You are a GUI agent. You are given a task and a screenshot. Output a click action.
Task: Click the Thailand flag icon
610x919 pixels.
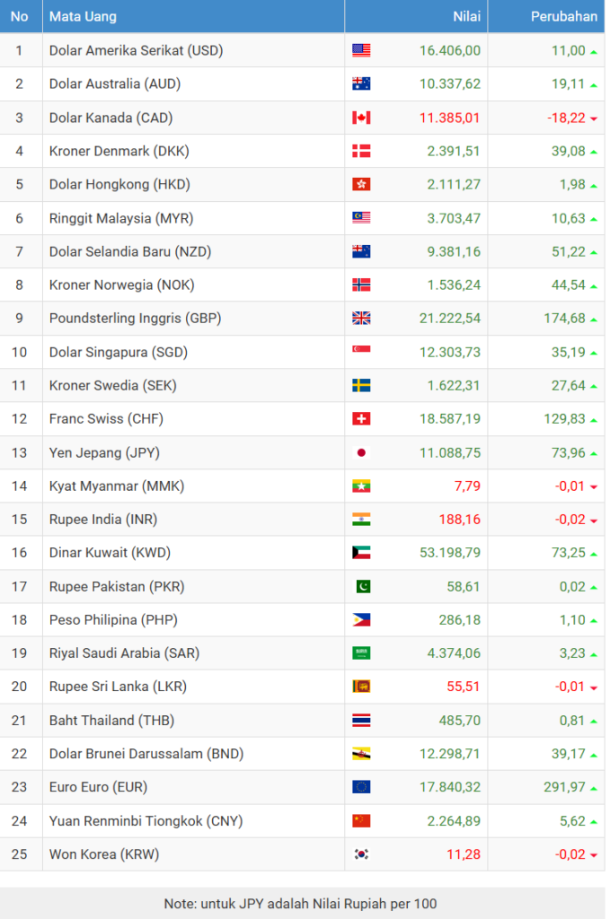[x=361, y=721]
